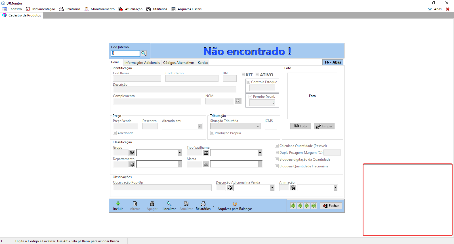Go to previous record arrow
The width and height of the screenshot is (454, 244).
(300, 206)
